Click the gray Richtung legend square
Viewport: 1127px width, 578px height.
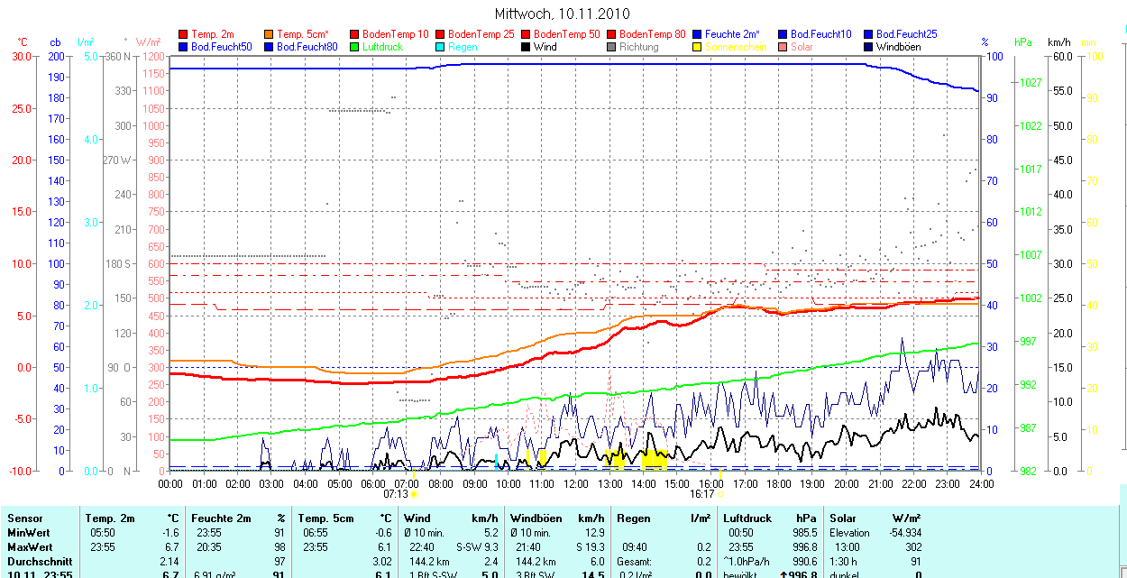[611, 47]
